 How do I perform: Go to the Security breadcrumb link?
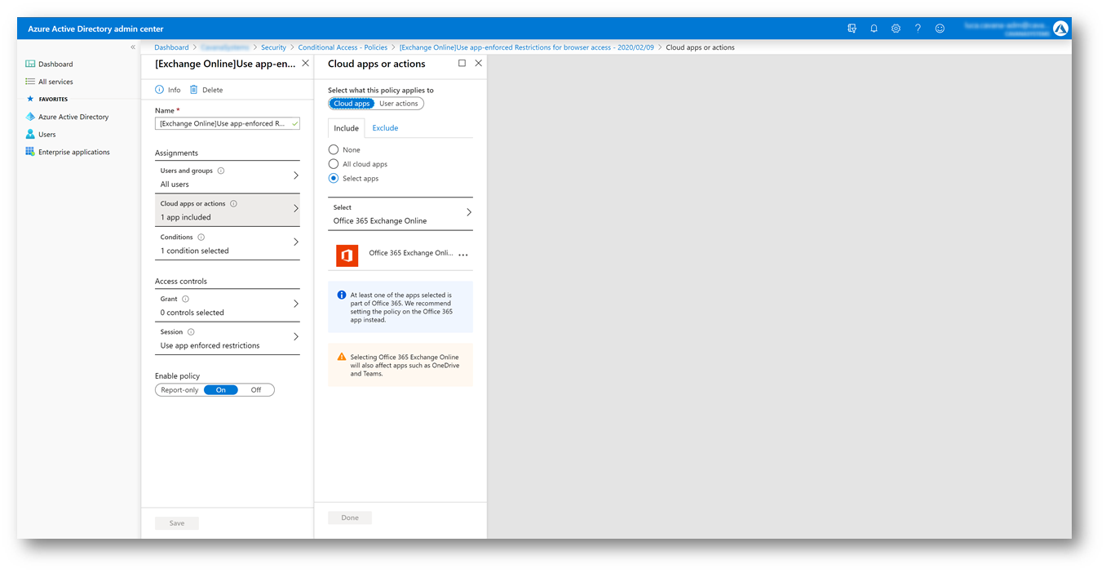click(274, 47)
